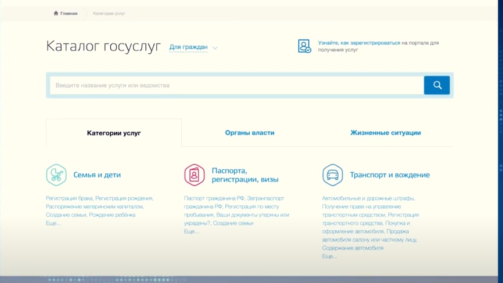Expand Ещё under Транспорт и вождение
The image size is (503, 283).
329,256
